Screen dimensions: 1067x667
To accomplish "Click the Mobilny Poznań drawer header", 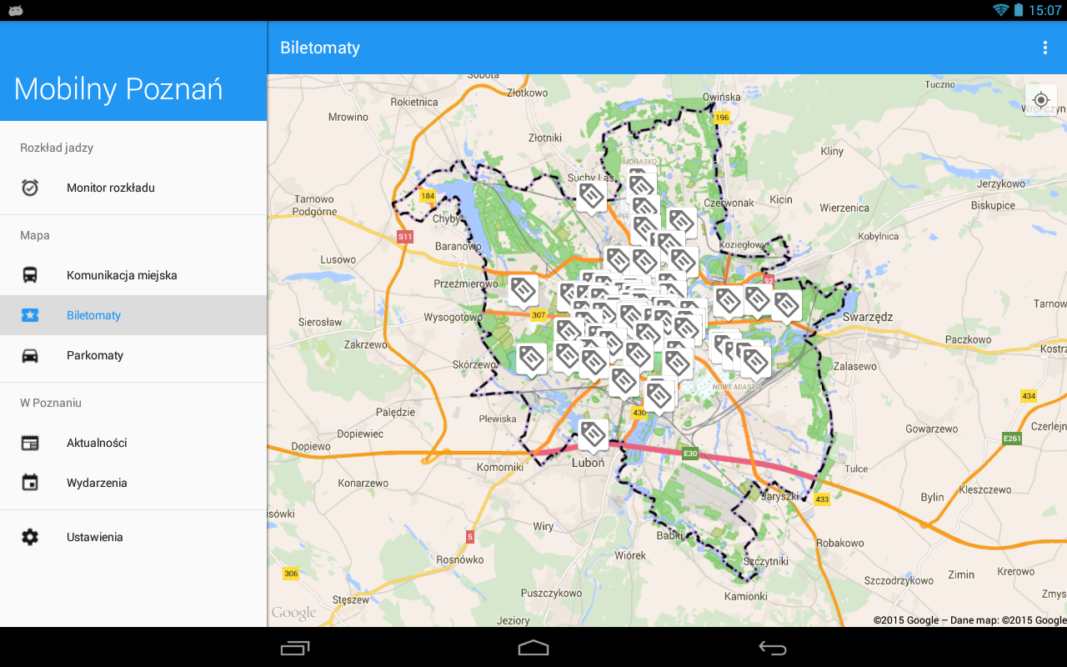I will (x=133, y=71).
